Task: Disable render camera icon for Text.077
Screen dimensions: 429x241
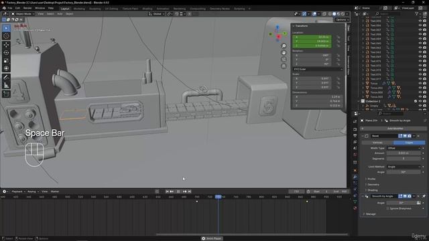Action: (424, 79)
